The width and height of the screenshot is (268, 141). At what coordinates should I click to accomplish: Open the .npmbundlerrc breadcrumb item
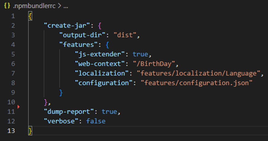click(34, 6)
